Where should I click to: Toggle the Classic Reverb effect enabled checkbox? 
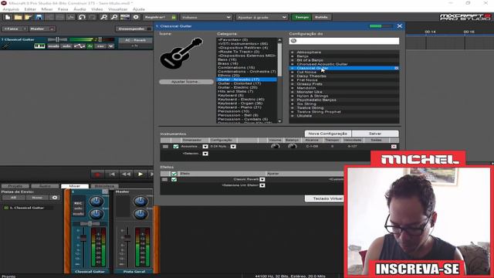[x=174, y=179]
